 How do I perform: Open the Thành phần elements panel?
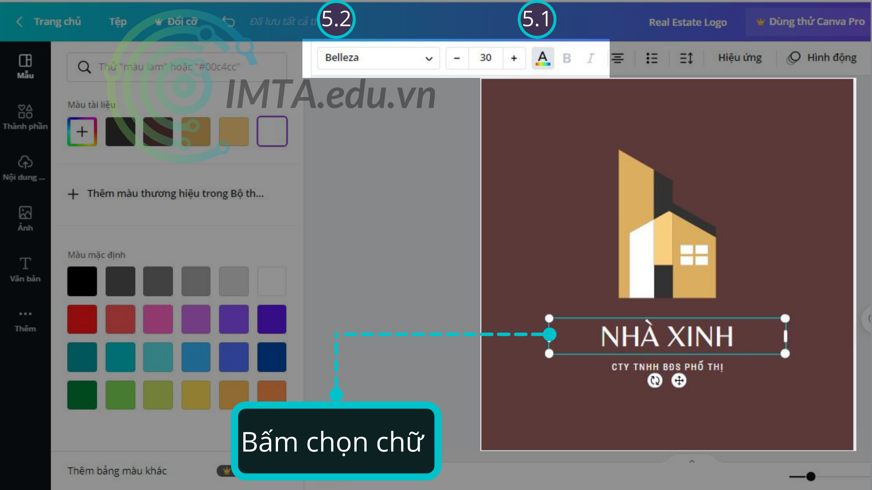[25, 117]
